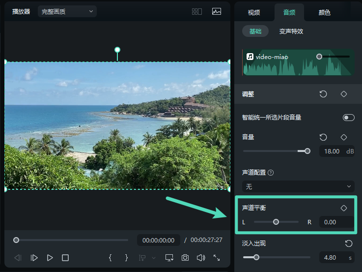Image resolution: width=362 pixels, height=272 pixels.
Task: Click the 18.00 dB volume field
Action: pos(336,151)
